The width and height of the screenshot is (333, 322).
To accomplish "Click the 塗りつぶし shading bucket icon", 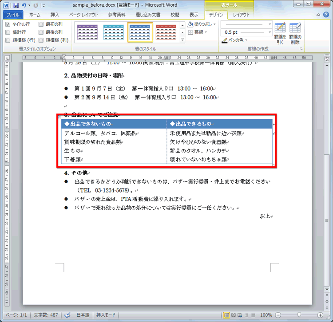I will click(x=190, y=24).
